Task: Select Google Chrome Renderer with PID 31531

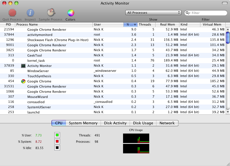Action: tap(113, 86)
